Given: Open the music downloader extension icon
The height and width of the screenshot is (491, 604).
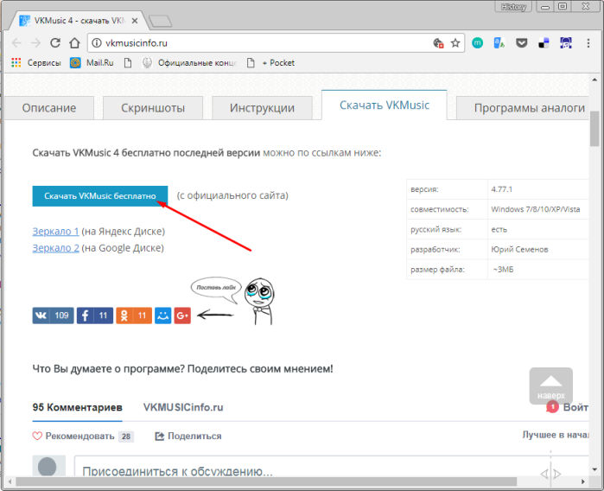Looking at the screenshot, I should [565, 42].
